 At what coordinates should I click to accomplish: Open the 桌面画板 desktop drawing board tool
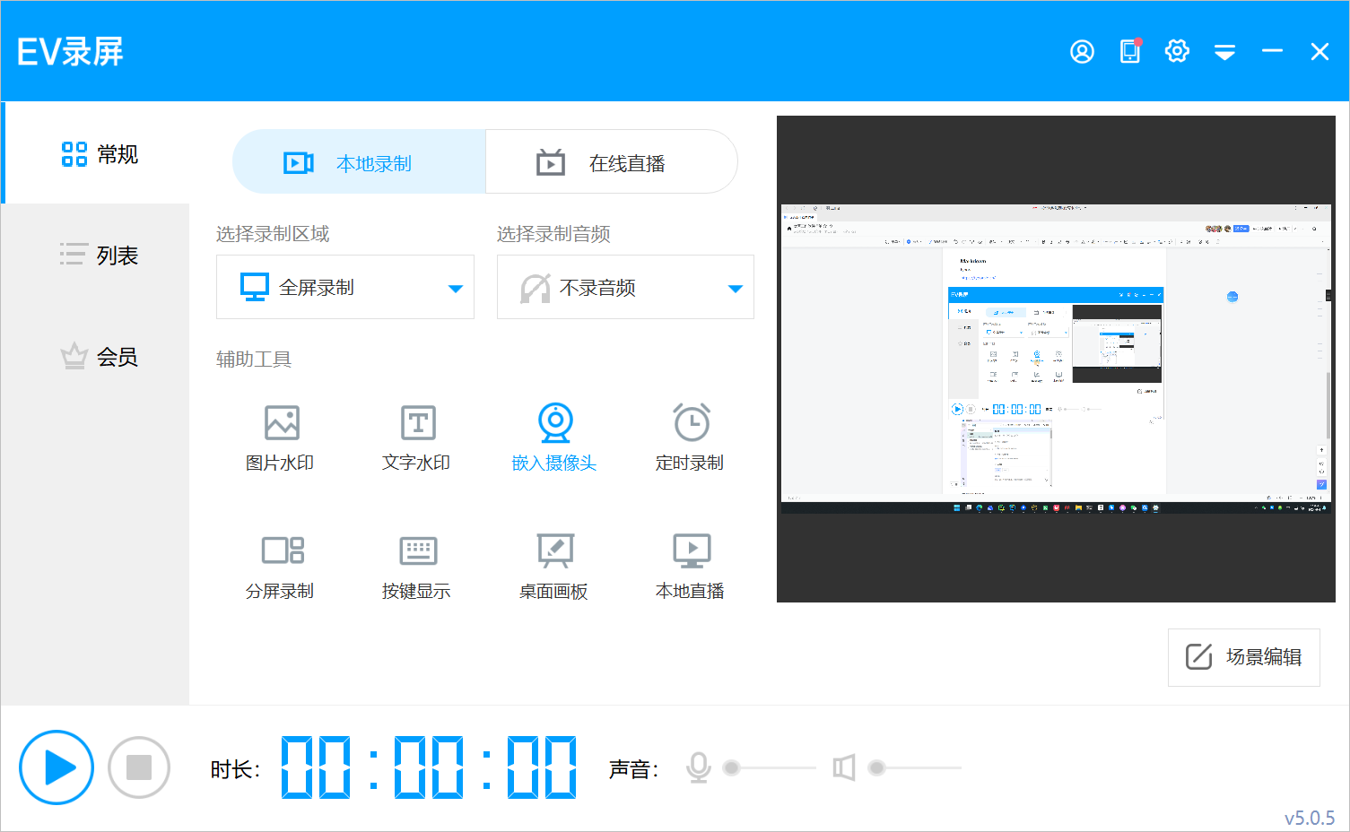coord(554,566)
